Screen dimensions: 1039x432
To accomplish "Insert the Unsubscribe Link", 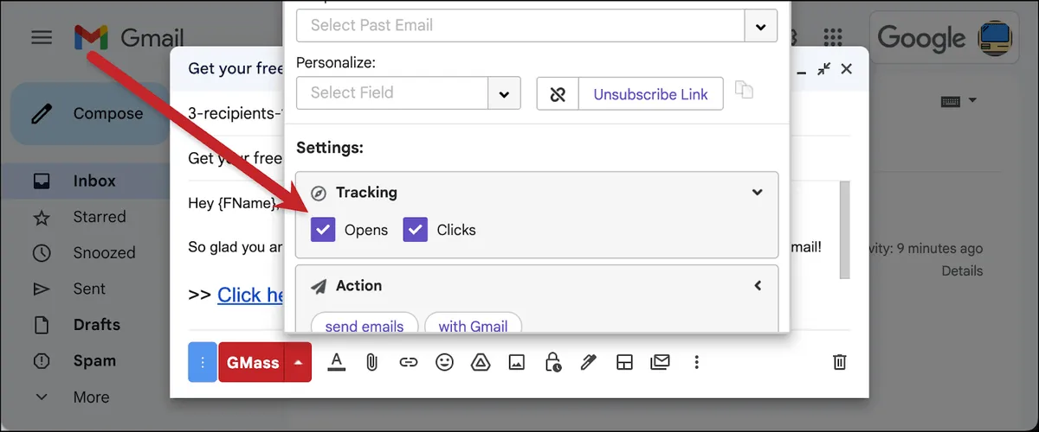I will [x=651, y=94].
